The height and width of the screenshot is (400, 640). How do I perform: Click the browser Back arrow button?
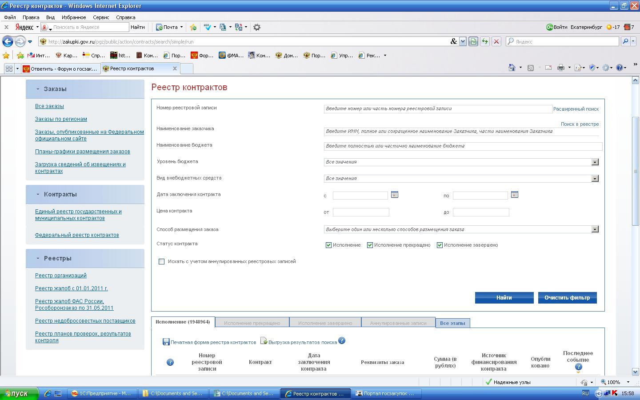(8, 41)
